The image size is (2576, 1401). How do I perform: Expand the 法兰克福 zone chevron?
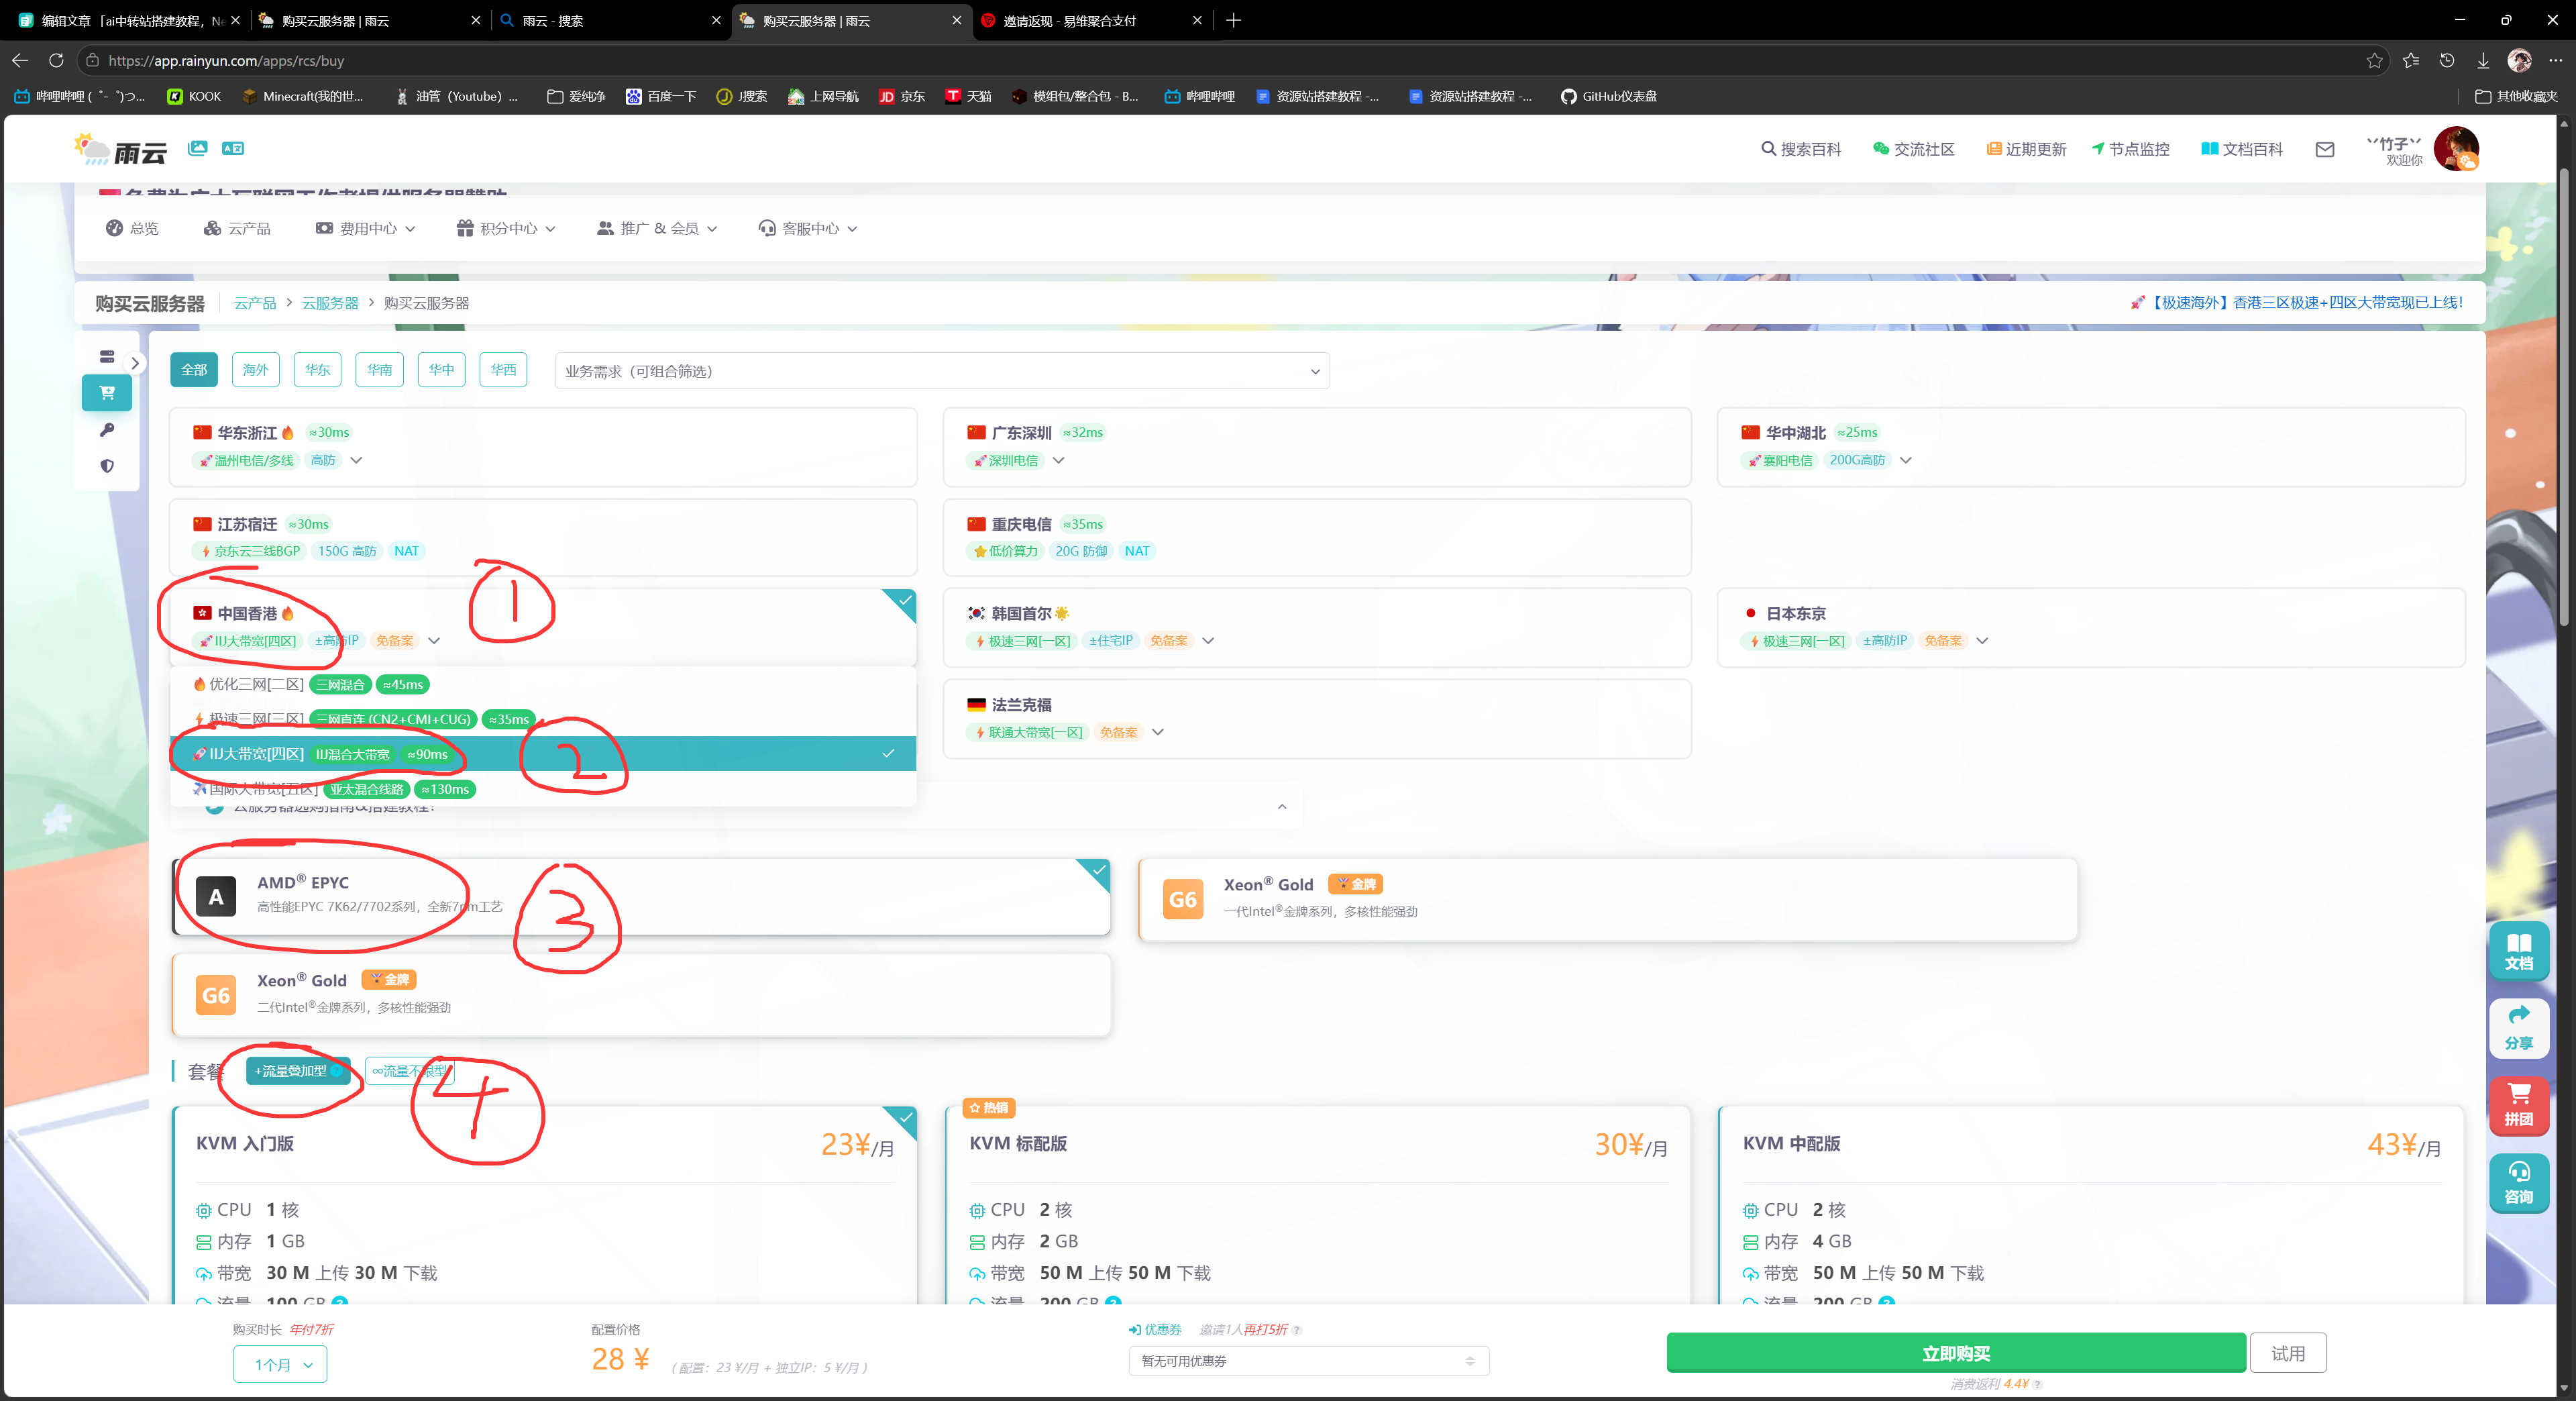click(x=1158, y=733)
